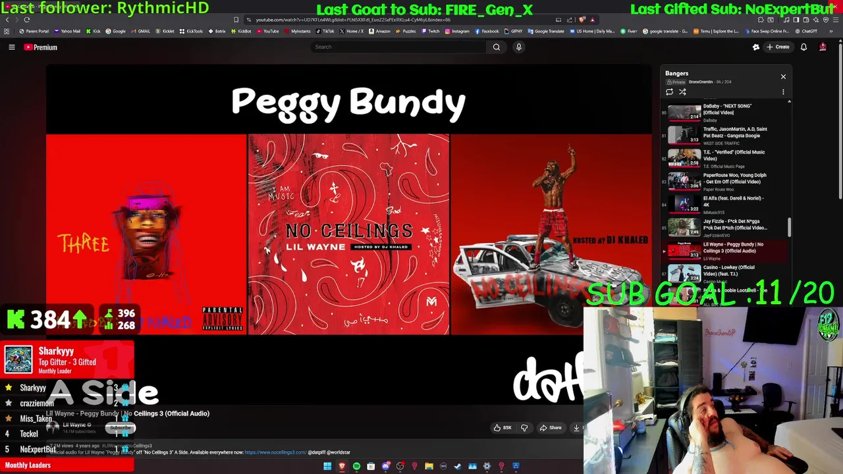The image size is (843, 474).
Task: Open the Windows Start menu
Action: coord(327,466)
